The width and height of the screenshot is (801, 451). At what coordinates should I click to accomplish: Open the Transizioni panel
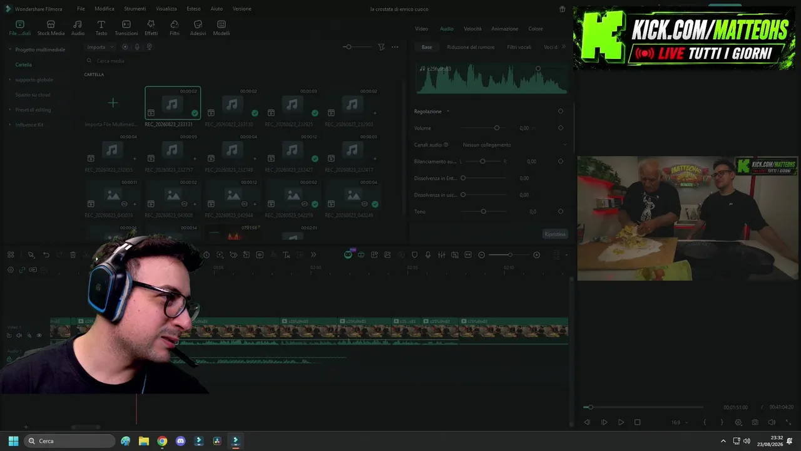coord(126,28)
